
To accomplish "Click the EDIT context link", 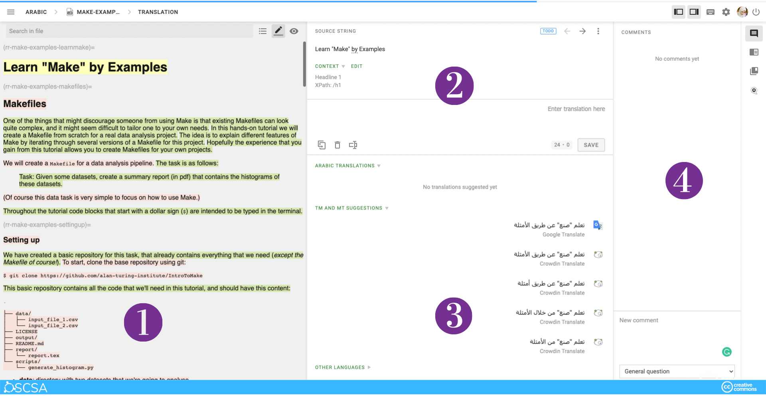I will click(357, 66).
